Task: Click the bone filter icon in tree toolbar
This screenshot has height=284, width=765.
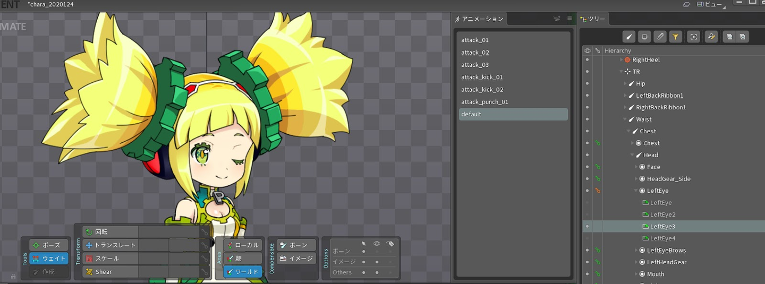Action: [x=629, y=37]
